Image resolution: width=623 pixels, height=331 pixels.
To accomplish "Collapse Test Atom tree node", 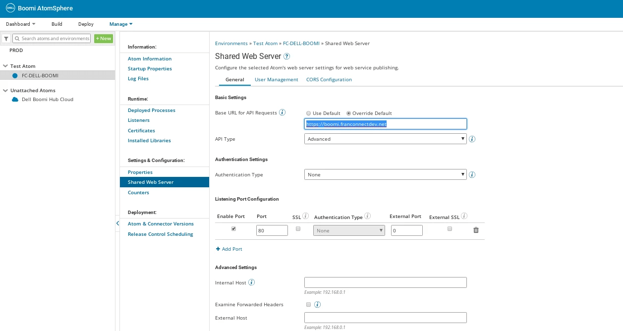I will coord(5,66).
